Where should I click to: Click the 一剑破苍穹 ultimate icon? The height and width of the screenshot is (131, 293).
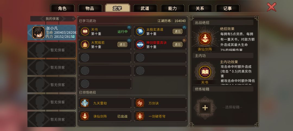coord(140,116)
